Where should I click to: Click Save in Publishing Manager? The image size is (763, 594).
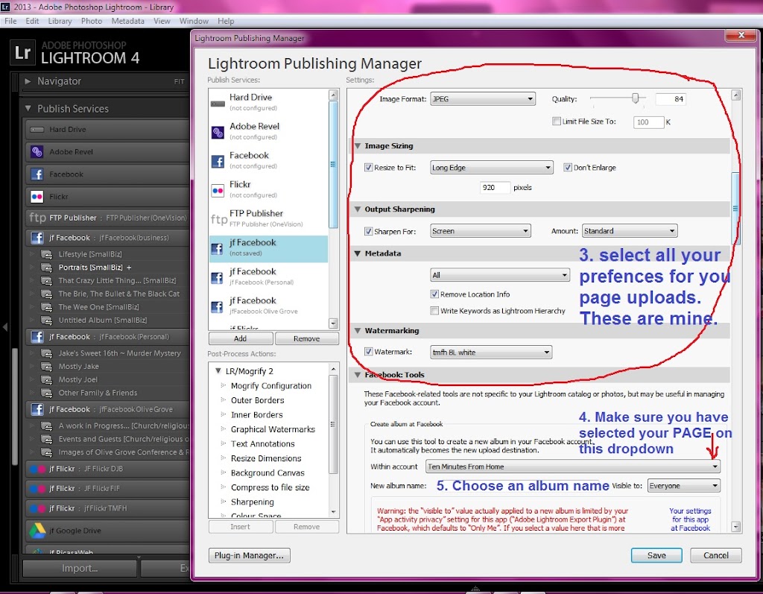click(656, 555)
